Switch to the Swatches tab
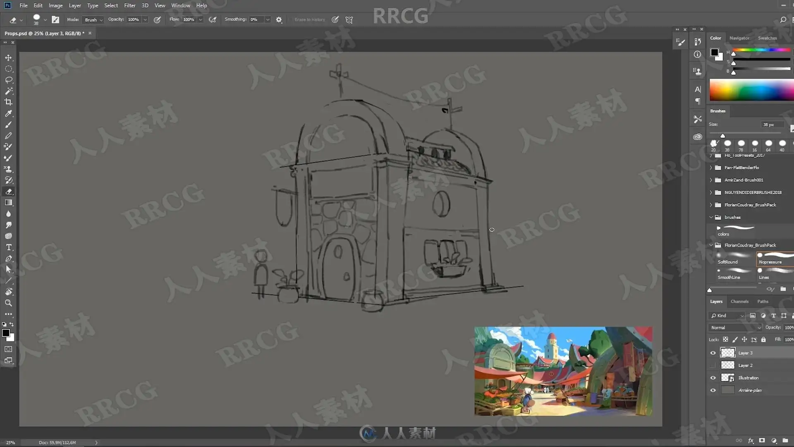The height and width of the screenshot is (447, 794). click(x=767, y=38)
